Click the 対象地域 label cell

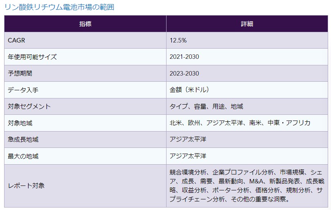point(20,123)
